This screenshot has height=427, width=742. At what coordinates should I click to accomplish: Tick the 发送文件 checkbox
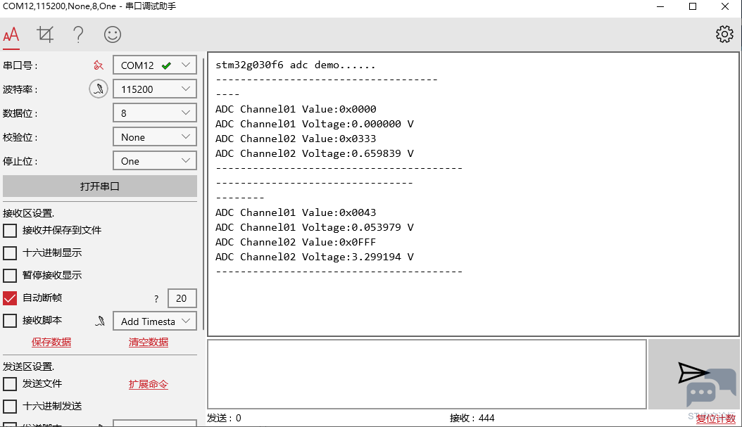coord(10,384)
